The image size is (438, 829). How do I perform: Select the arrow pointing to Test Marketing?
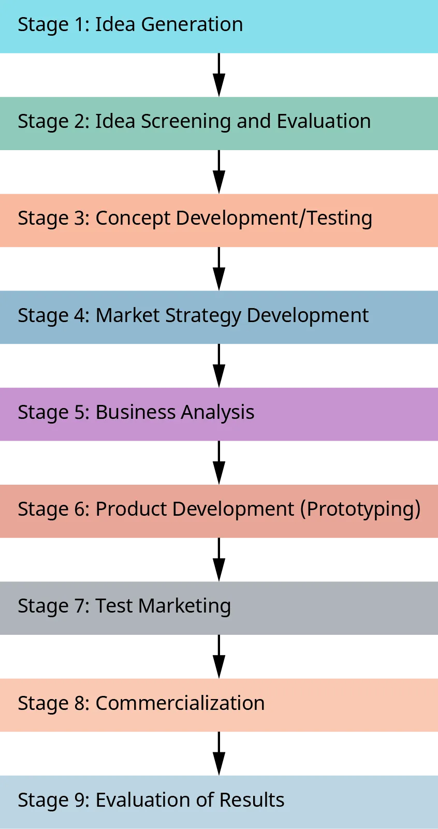(220, 560)
